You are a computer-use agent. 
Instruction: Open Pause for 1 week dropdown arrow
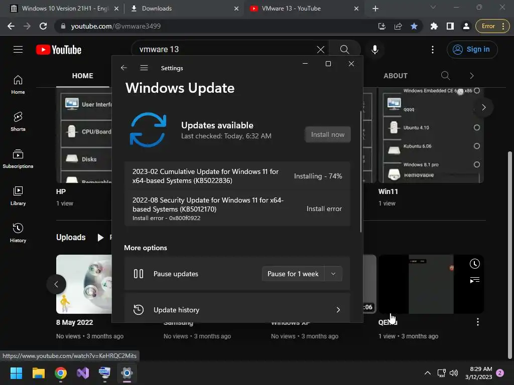tap(333, 274)
